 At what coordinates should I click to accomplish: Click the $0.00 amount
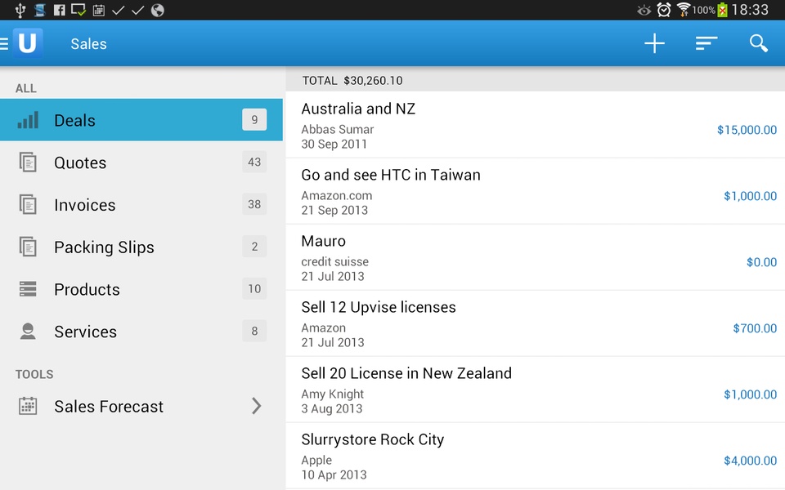[x=761, y=262]
